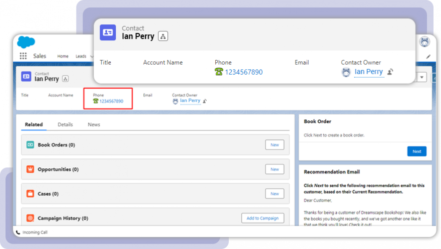Click the Book Order panel heading
This screenshot has height=249, width=441.
tap(317, 121)
